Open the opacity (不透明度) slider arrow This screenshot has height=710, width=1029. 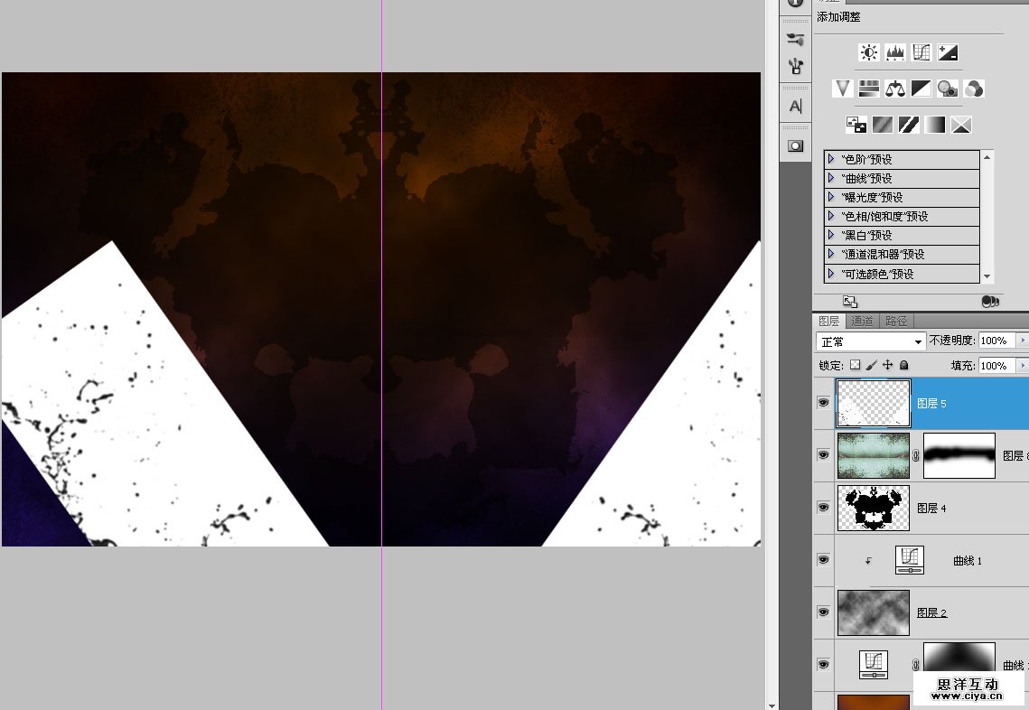1023,341
